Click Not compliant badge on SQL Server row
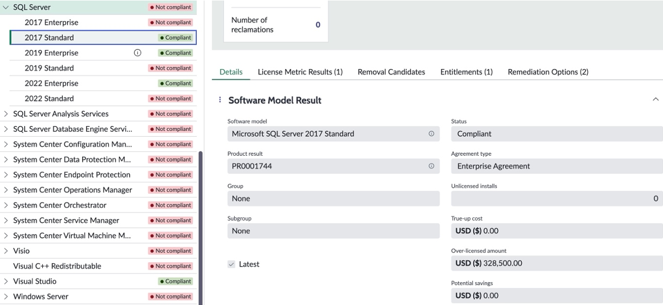The image size is (663, 305). click(170, 8)
